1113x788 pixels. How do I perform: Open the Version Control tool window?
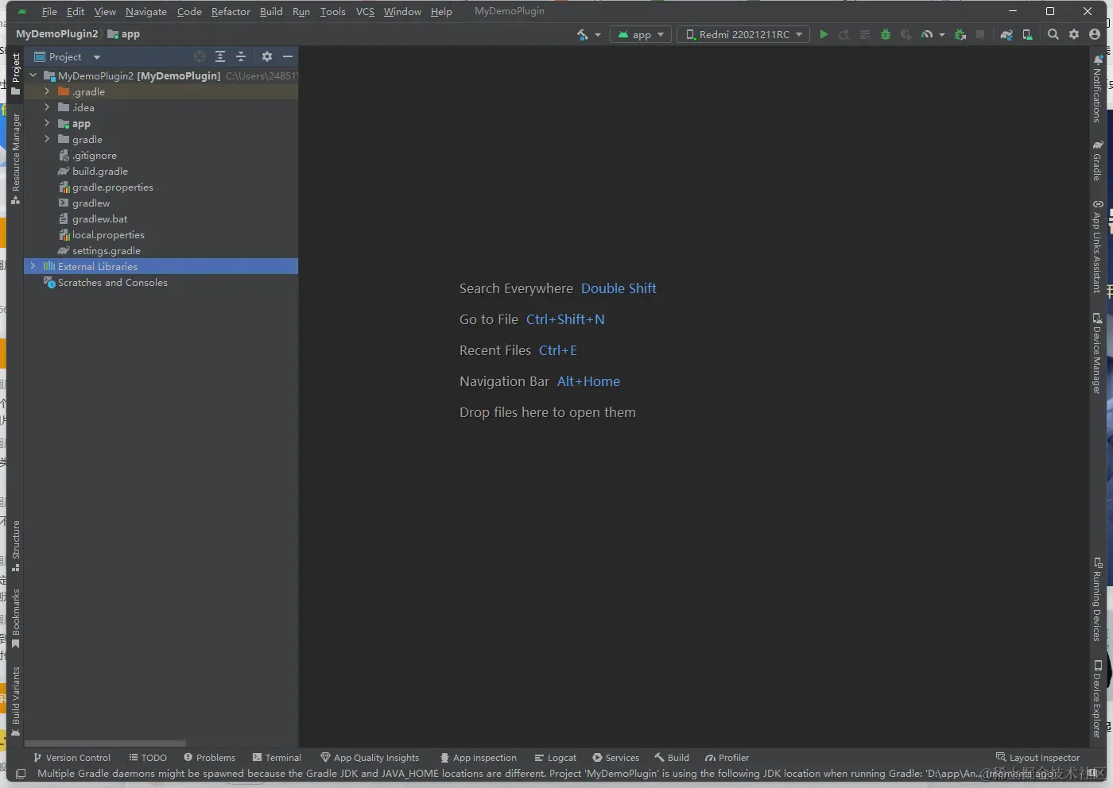72,758
